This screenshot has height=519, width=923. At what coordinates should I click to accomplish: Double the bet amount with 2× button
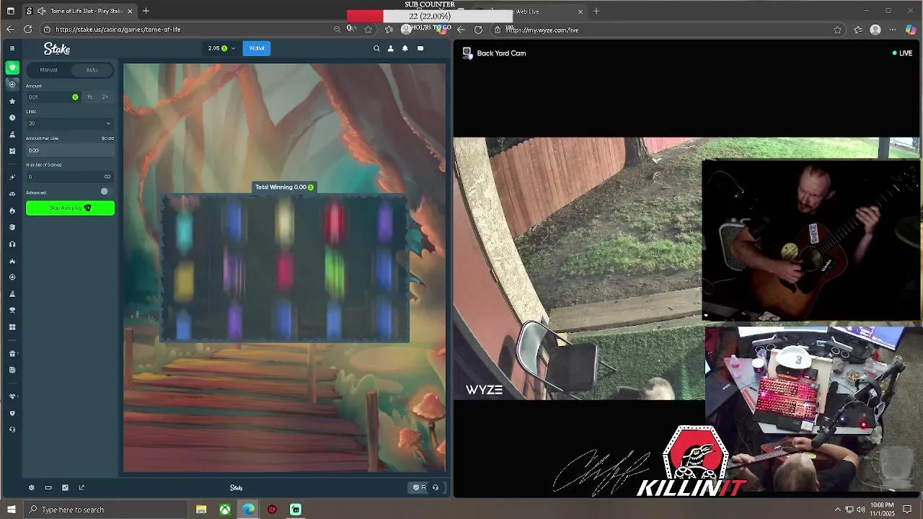(105, 97)
